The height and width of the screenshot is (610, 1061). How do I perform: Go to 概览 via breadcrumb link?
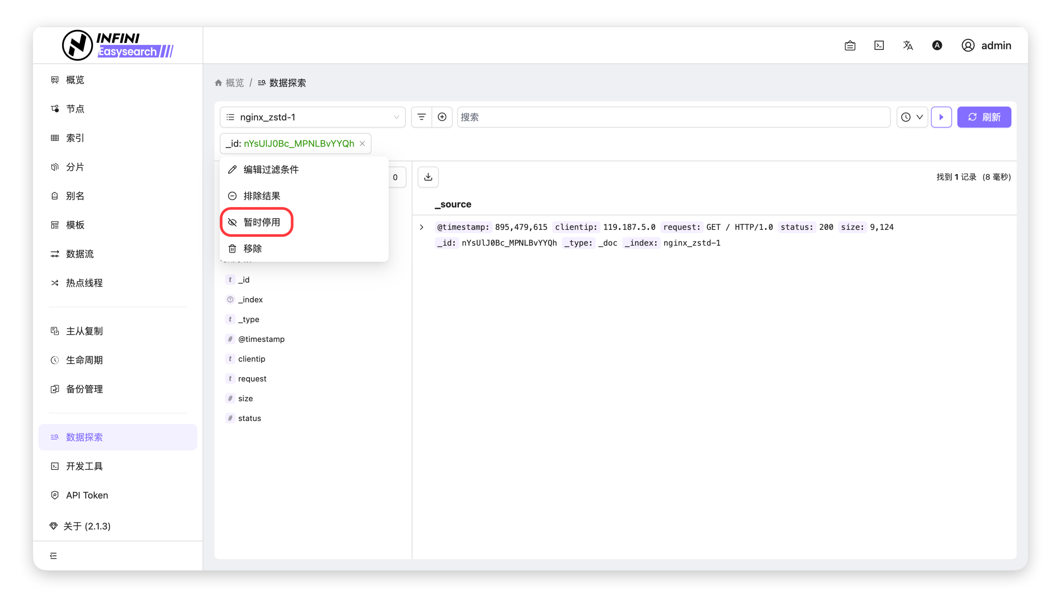click(234, 83)
